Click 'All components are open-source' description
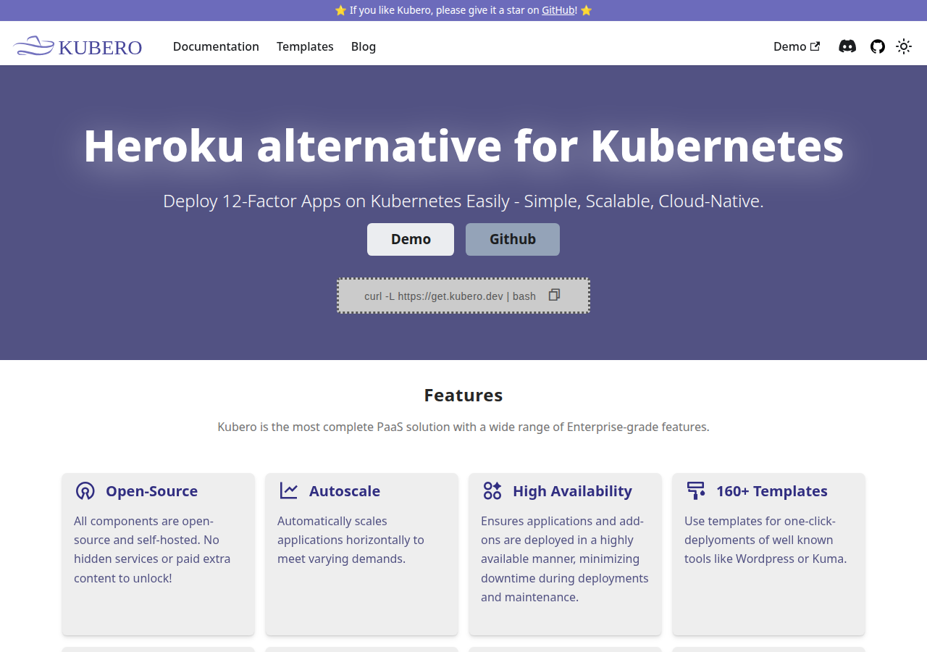 pyautogui.click(x=152, y=549)
